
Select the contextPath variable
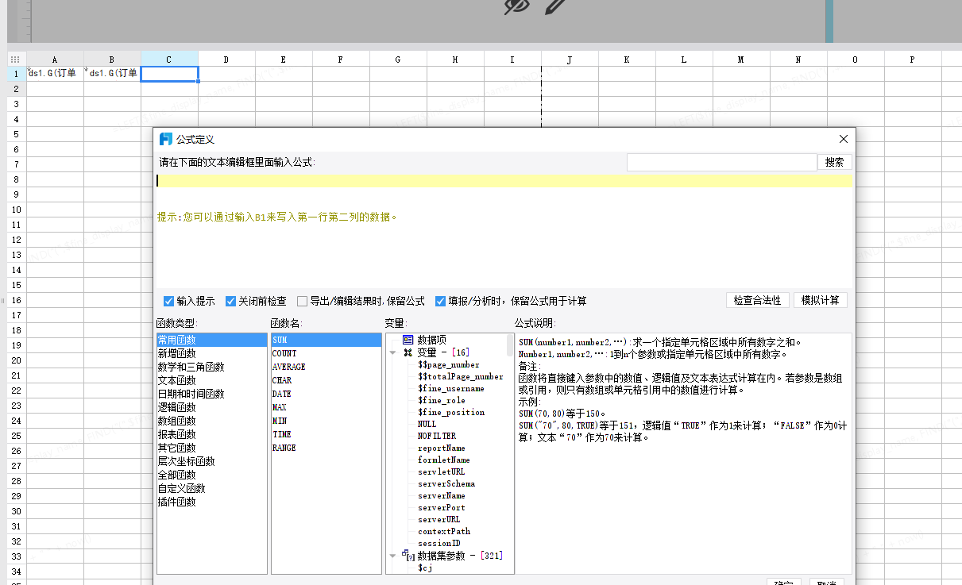tap(444, 531)
